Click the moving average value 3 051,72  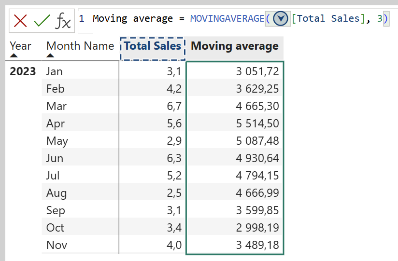pyautogui.click(x=257, y=71)
